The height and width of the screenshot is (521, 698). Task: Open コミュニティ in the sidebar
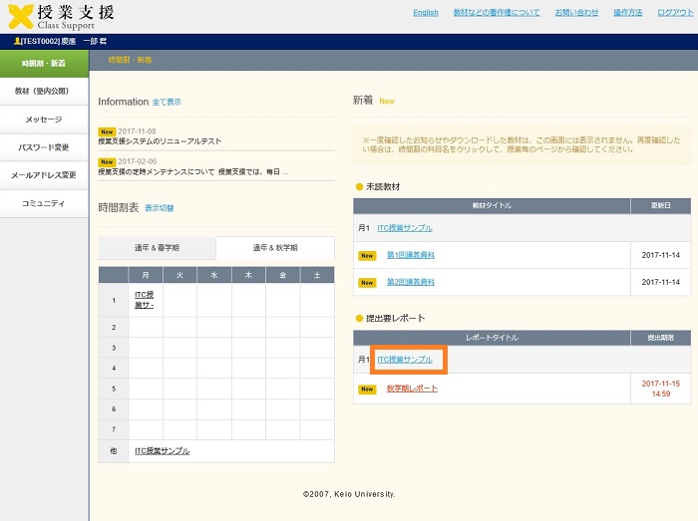44,203
